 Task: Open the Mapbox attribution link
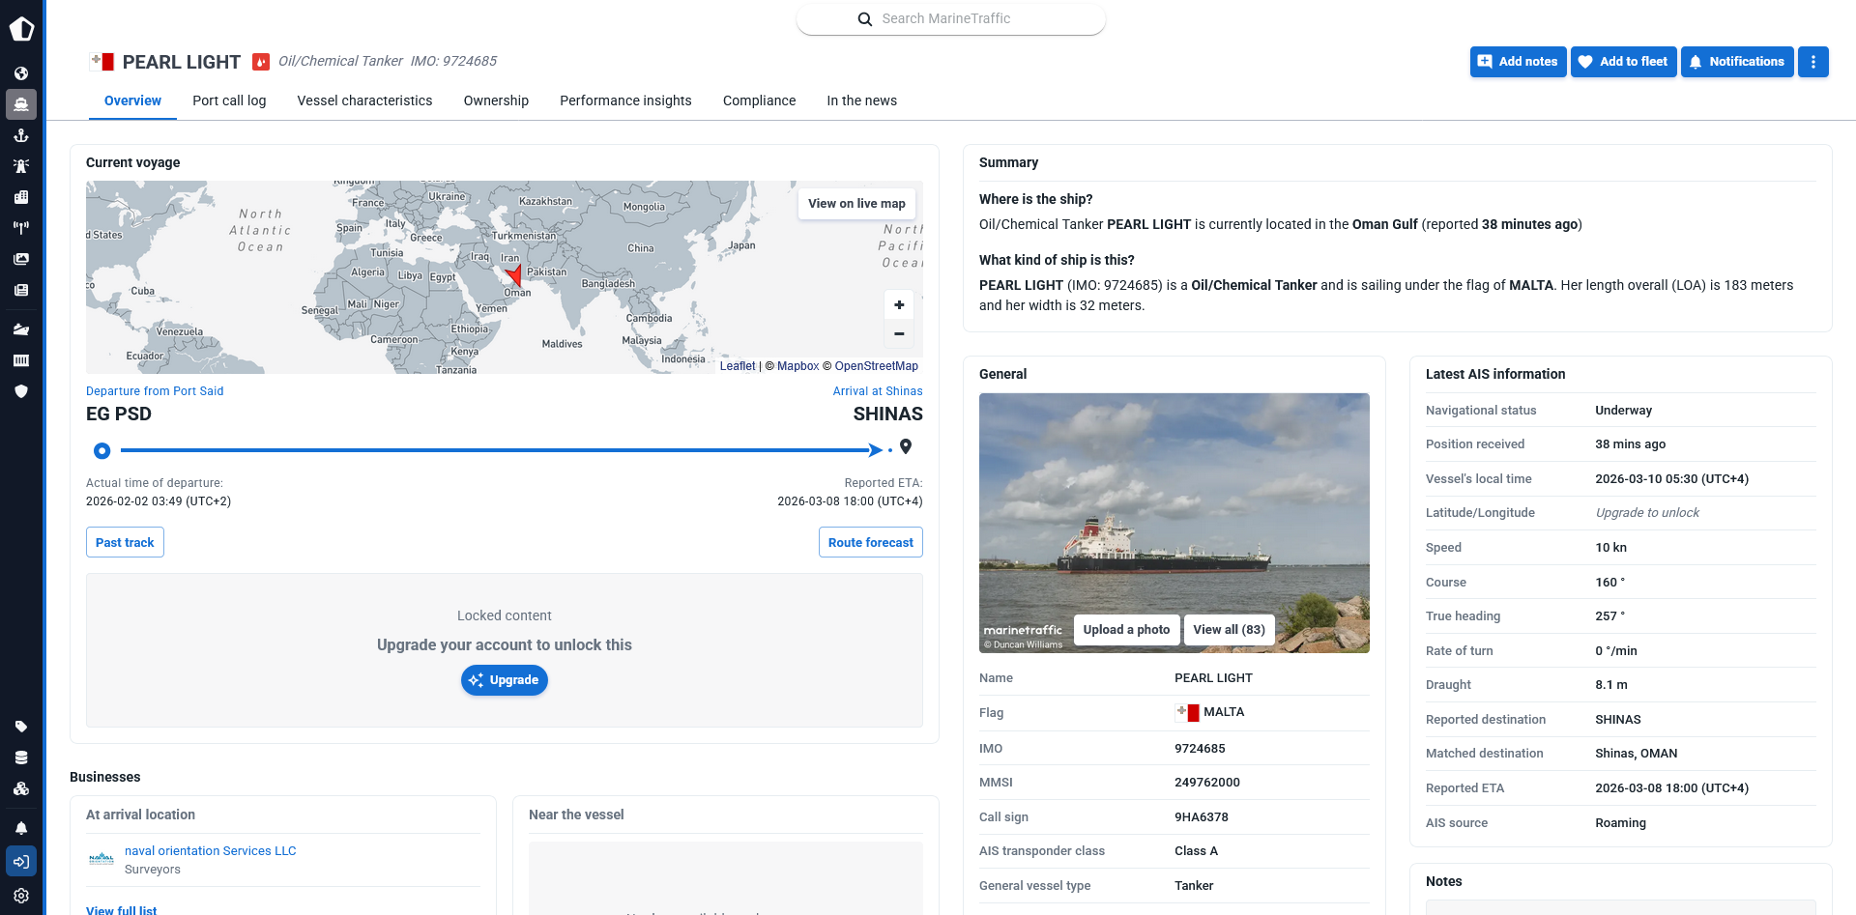point(797,366)
